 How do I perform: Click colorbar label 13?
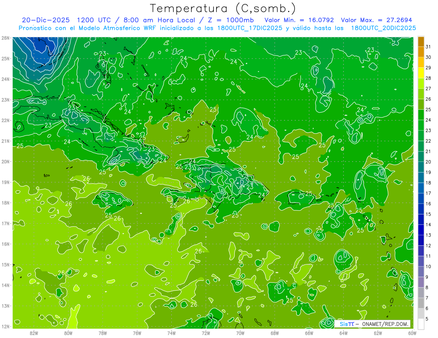click(x=429, y=235)
